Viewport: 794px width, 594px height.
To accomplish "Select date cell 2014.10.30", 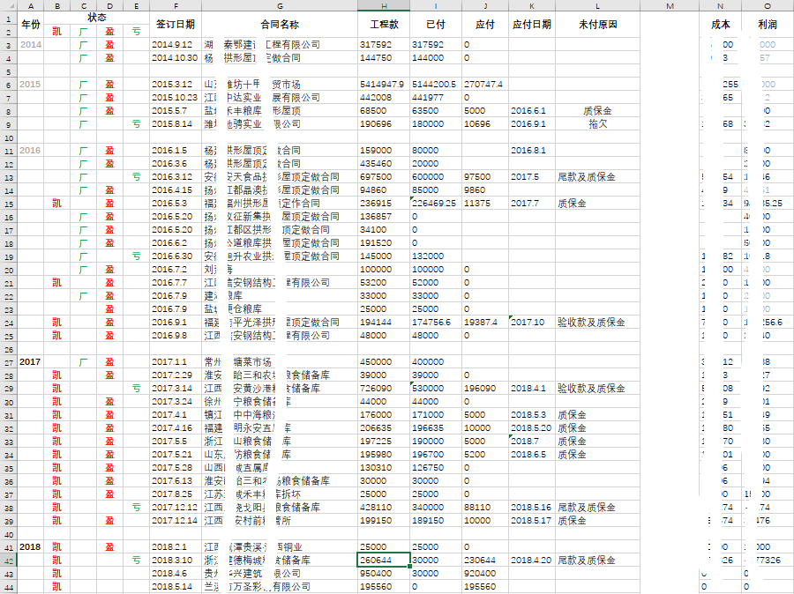I will tap(175, 58).
